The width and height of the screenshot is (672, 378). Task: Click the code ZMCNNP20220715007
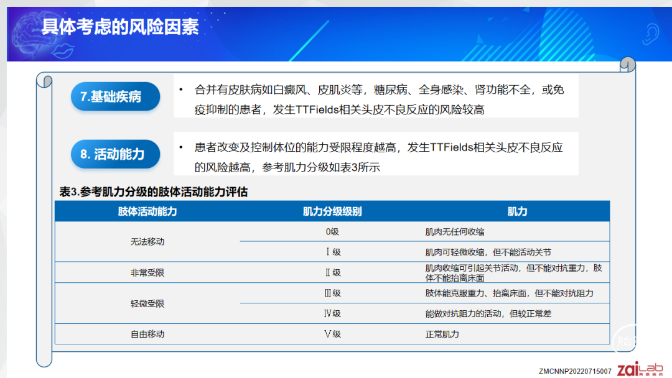pos(575,371)
